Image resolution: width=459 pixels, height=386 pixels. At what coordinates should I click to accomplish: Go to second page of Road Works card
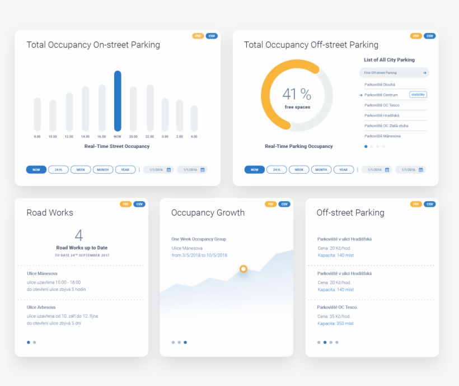pyautogui.click(x=35, y=342)
